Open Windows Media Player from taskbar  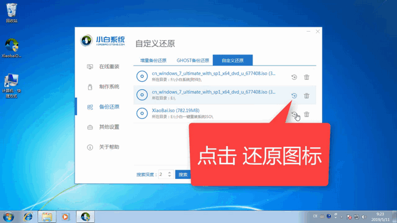tap(65, 217)
